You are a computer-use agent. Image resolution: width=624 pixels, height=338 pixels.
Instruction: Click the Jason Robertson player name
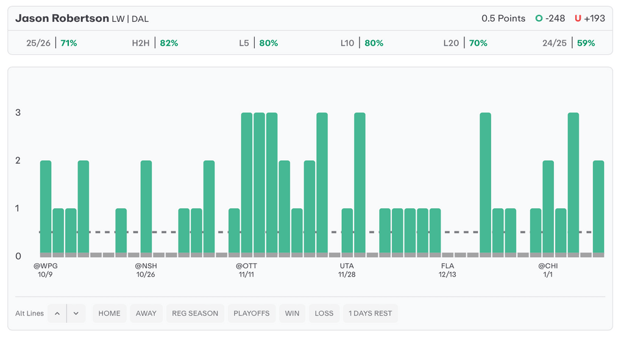(61, 18)
